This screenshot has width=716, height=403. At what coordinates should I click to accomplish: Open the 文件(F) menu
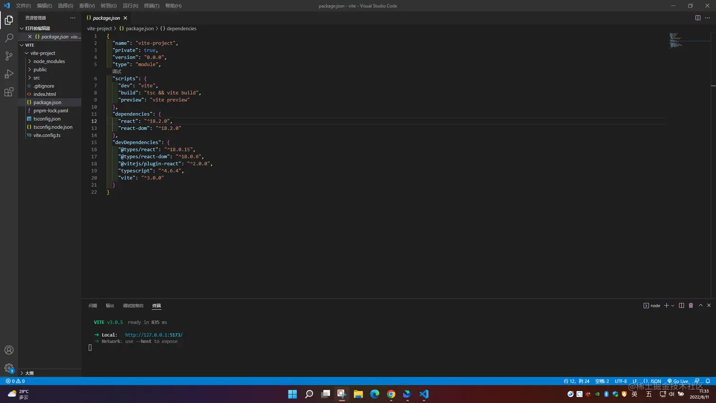click(x=23, y=6)
